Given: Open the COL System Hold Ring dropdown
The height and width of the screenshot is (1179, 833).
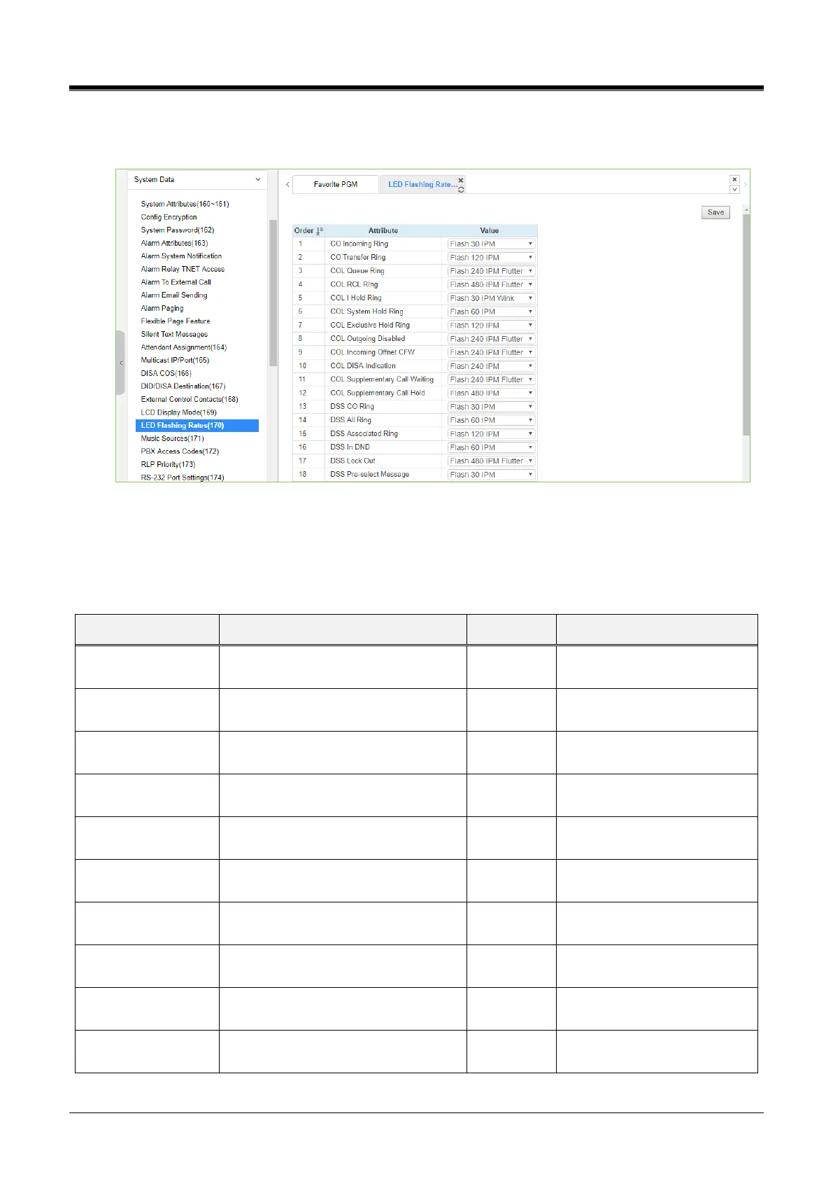Looking at the screenshot, I should coord(491,312).
